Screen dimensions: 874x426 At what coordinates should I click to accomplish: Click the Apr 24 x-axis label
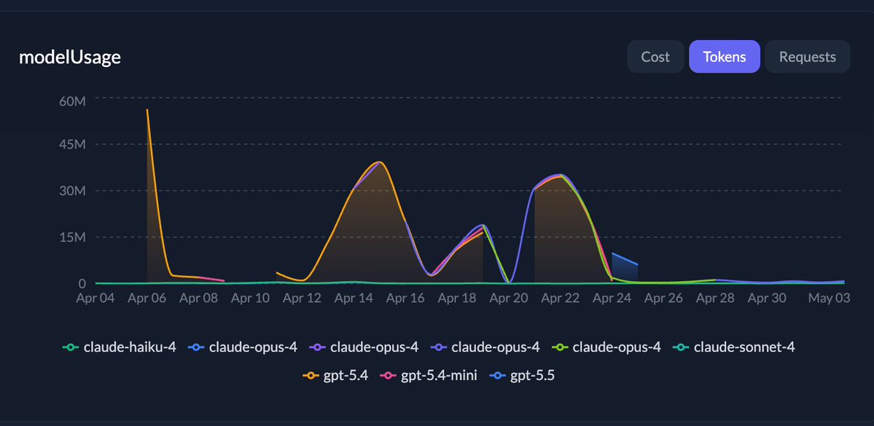pyautogui.click(x=612, y=299)
